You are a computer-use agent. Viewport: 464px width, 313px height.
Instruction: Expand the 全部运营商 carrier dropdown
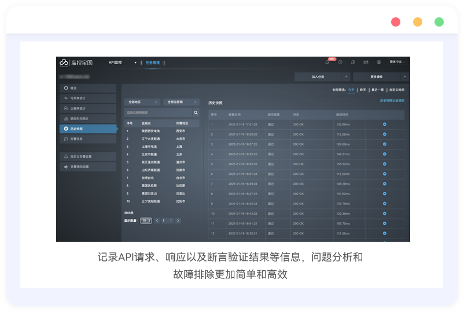181,102
